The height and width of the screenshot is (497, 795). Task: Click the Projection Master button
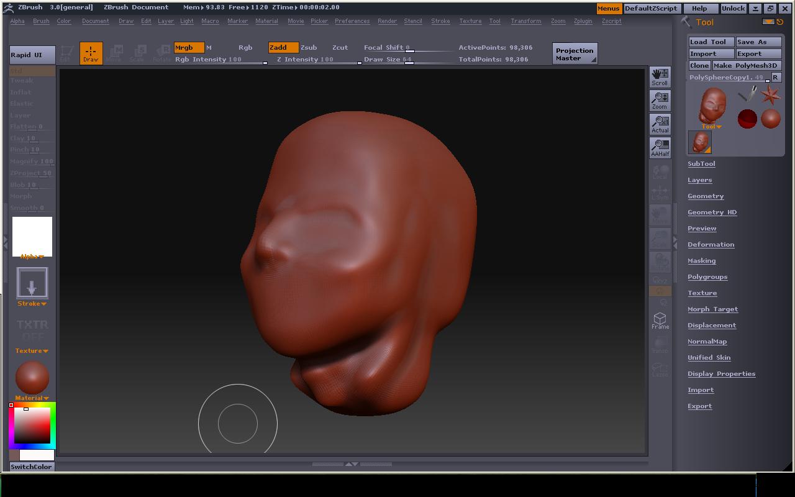coord(575,54)
